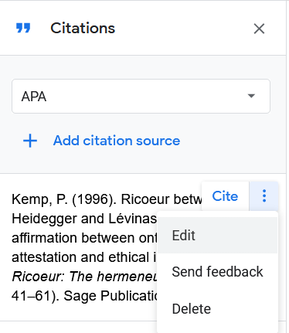Click the dropdown caret beside APA
The width and height of the screenshot is (289, 333).
251,96
